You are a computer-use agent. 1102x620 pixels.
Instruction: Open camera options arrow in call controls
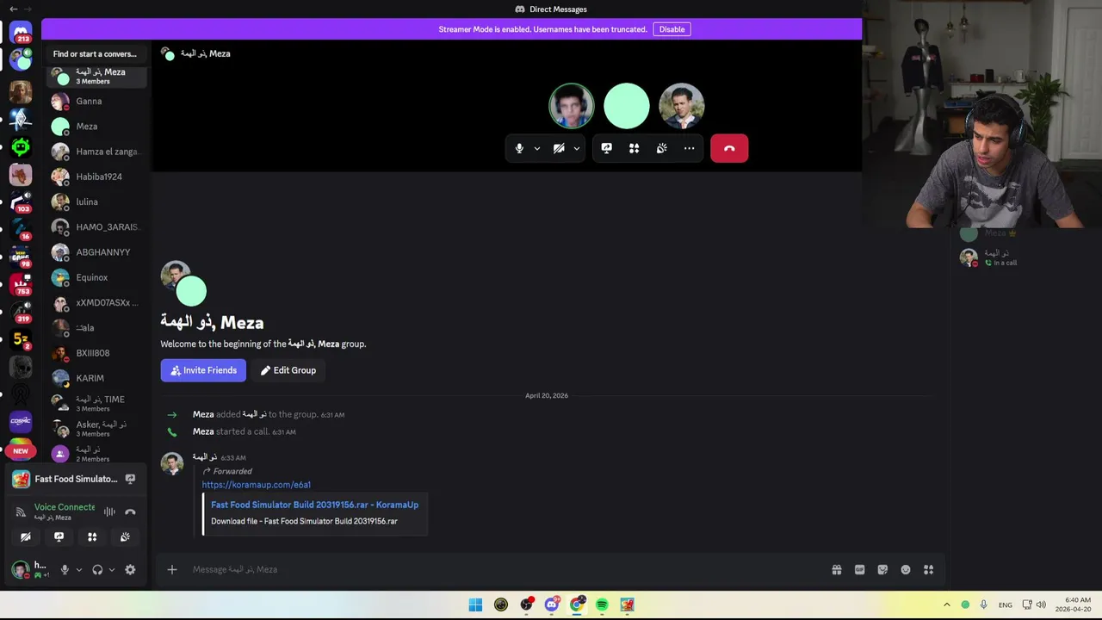tap(577, 148)
